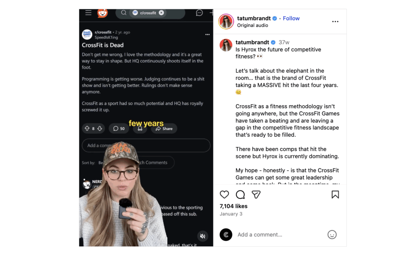Image resolution: width=407 pixels, height=259 pixels.
Task: Open Reddit post overflow menu
Action: click(x=207, y=34)
